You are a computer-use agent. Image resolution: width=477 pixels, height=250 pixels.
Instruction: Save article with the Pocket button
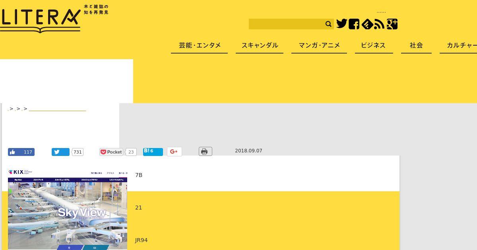pos(111,152)
